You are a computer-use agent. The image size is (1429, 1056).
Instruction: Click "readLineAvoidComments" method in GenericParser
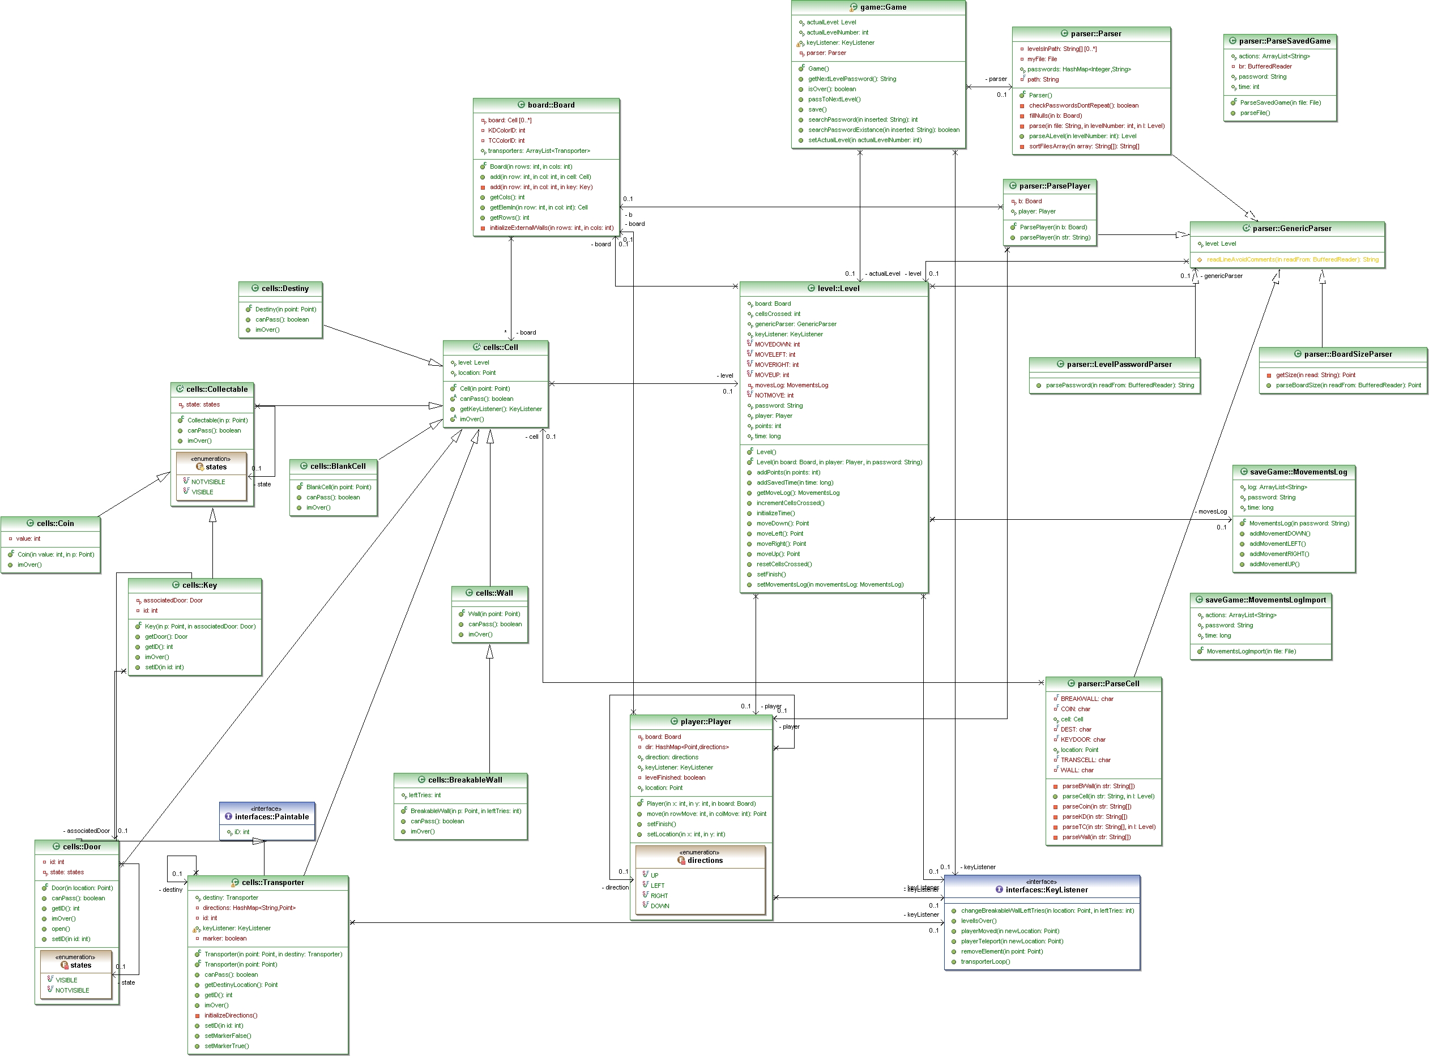[x=1292, y=259]
